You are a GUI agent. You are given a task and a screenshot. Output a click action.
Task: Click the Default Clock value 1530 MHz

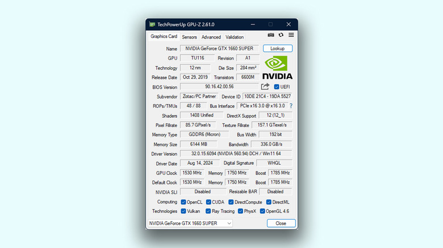[x=192, y=182]
